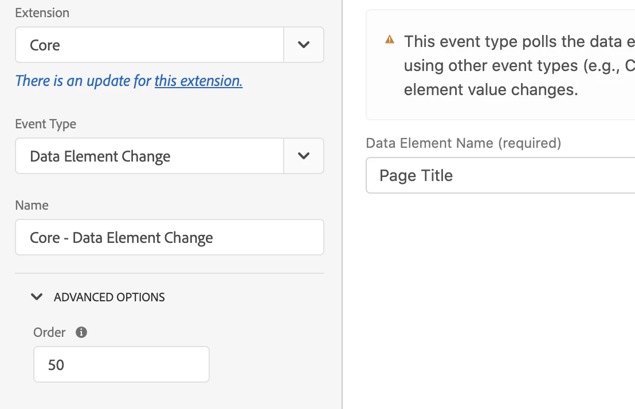Click the 'Data Element Name (required)' label
Image resolution: width=635 pixels, height=409 pixels.
coord(463,143)
